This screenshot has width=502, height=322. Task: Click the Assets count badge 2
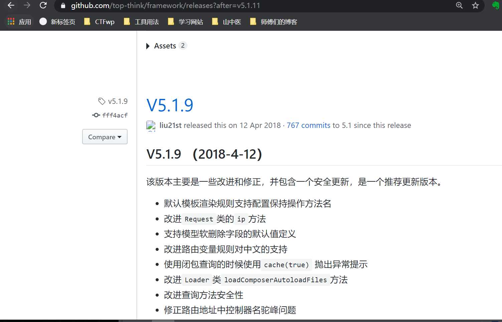183,46
